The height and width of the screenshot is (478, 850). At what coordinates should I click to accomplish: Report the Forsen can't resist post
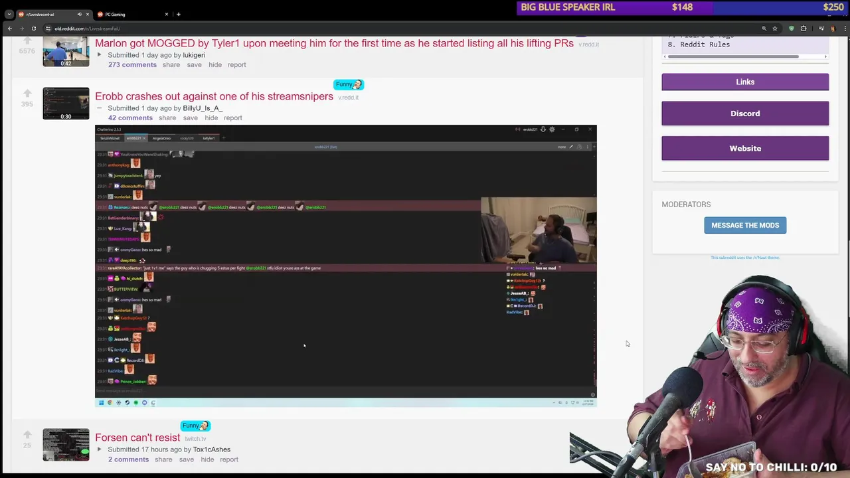coord(228,459)
